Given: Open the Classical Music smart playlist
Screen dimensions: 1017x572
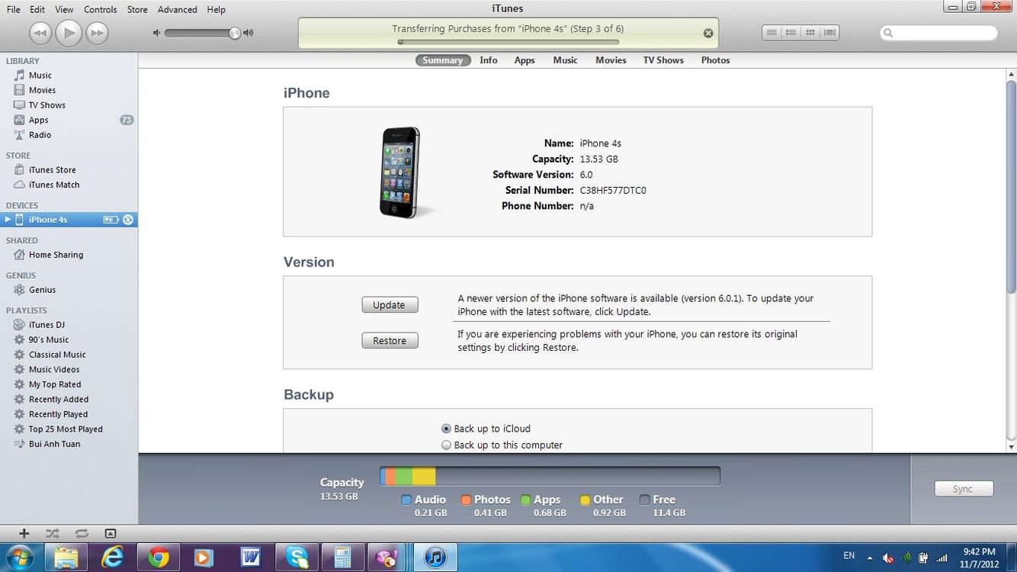Looking at the screenshot, I should (57, 355).
